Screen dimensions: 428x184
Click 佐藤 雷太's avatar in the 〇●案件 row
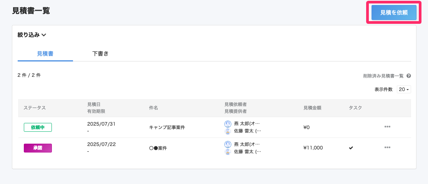coord(228,152)
